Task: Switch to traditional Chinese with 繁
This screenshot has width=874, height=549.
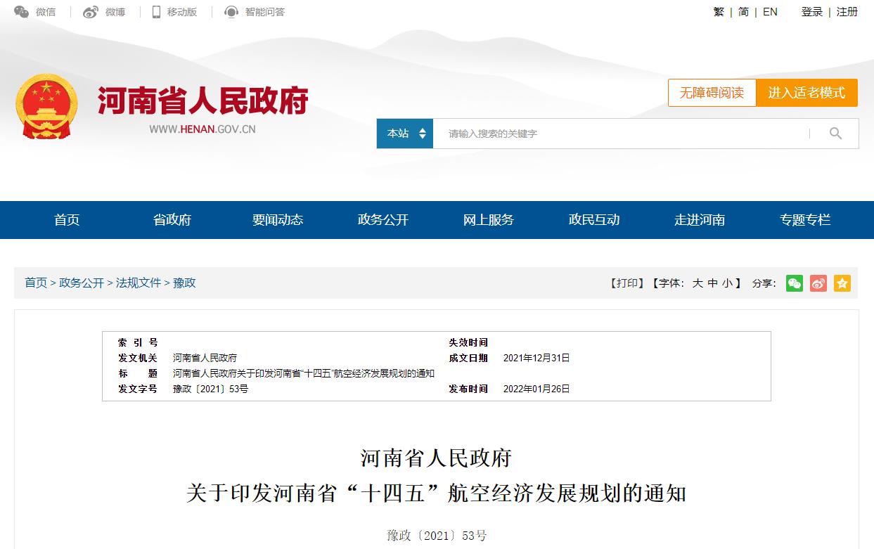Action: [x=718, y=12]
